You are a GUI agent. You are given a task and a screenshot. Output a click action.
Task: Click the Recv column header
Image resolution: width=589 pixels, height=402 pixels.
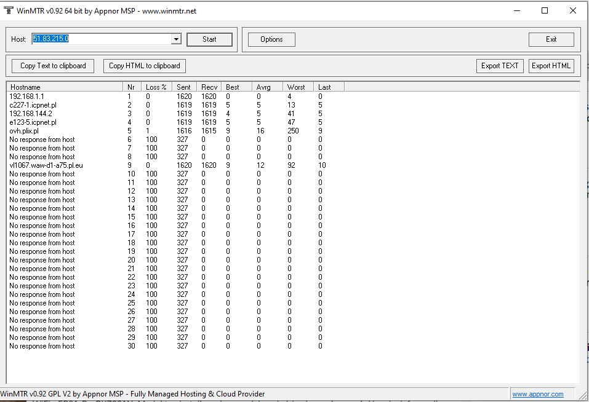[x=209, y=87]
